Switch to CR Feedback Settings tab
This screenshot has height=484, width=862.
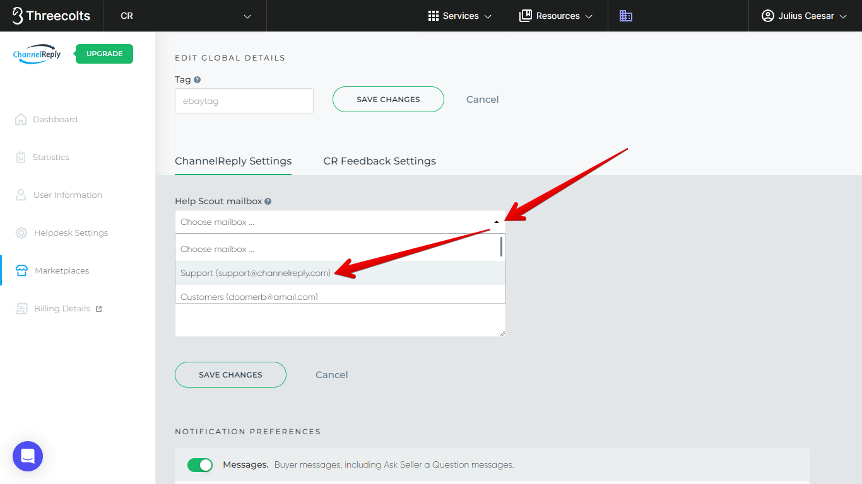click(x=379, y=161)
